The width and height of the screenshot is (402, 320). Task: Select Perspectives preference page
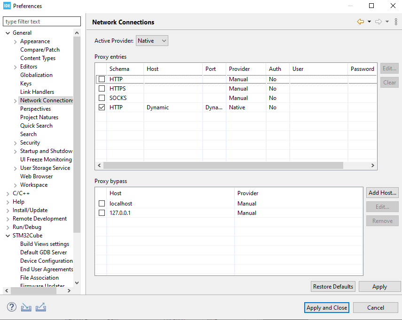(35, 109)
